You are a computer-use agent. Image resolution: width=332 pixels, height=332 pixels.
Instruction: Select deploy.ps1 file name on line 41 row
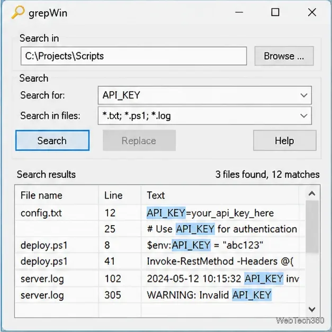[x=44, y=261]
